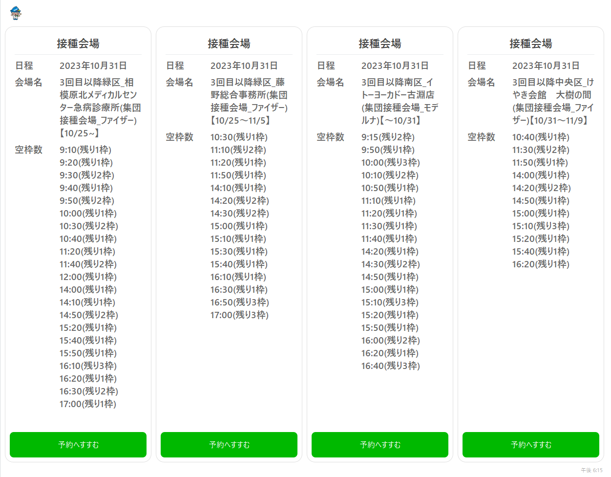Image resolution: width=611 pixels, height=477 pixels.
Task: Click the 9:30(残り2枠) slot
Action: 87,175
